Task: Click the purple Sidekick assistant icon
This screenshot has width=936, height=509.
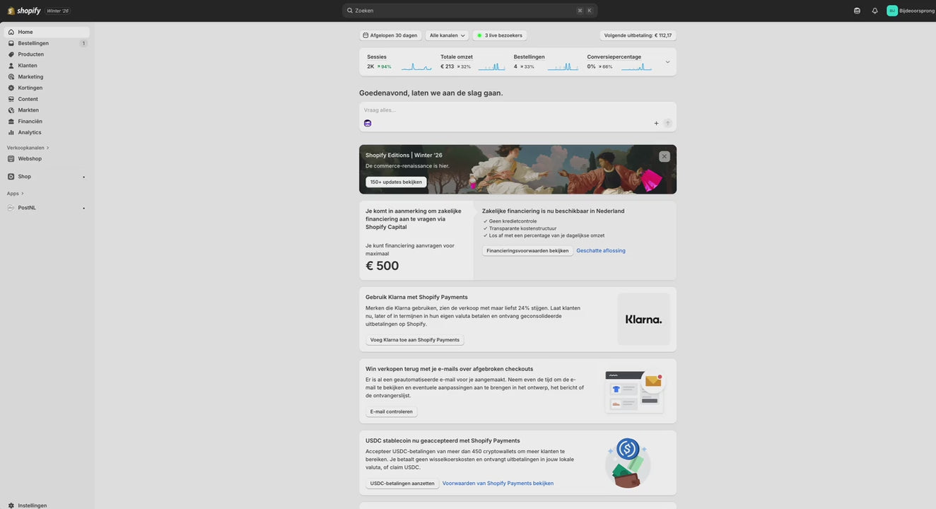Action: pos(368,123)
